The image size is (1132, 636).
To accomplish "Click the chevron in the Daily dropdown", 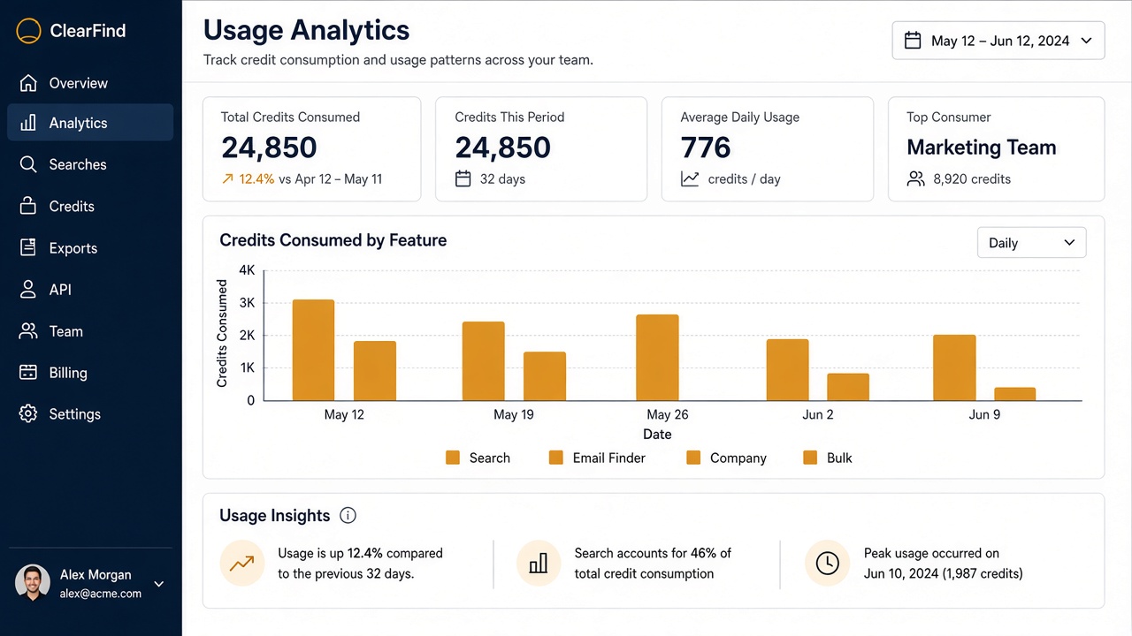I will tap(1069, 243).
